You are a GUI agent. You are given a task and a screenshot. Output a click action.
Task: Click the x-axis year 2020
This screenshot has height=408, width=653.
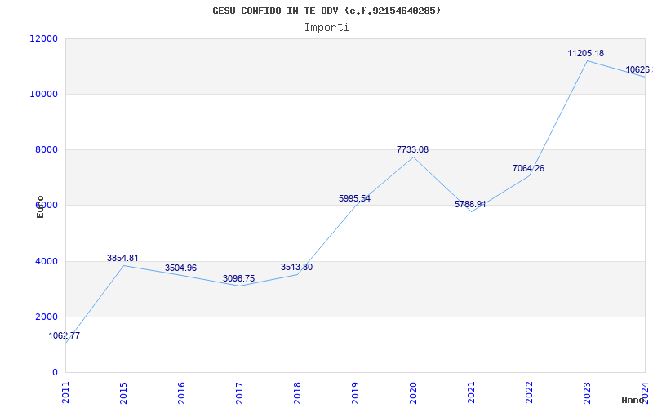(413, 392)
